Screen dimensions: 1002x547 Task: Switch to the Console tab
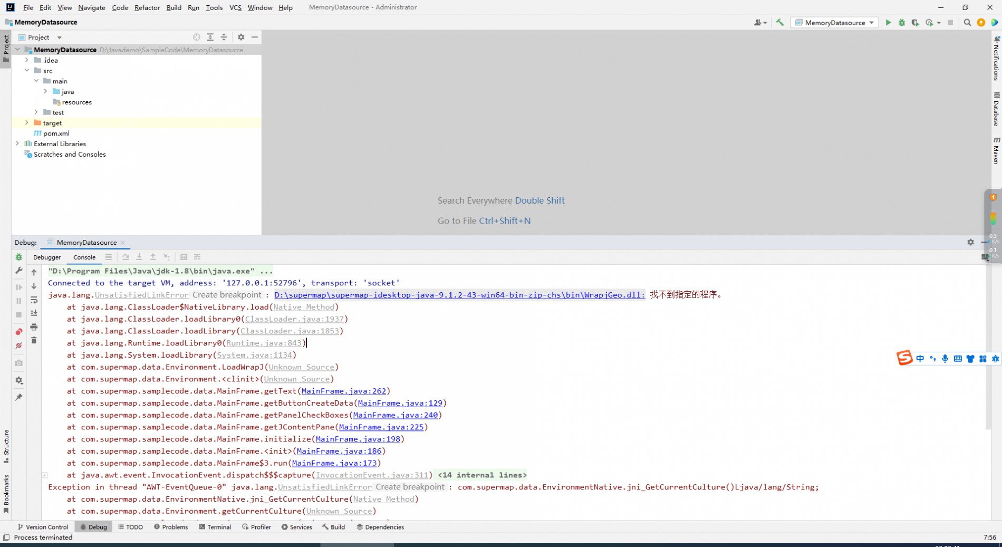(x=84, y=257)
